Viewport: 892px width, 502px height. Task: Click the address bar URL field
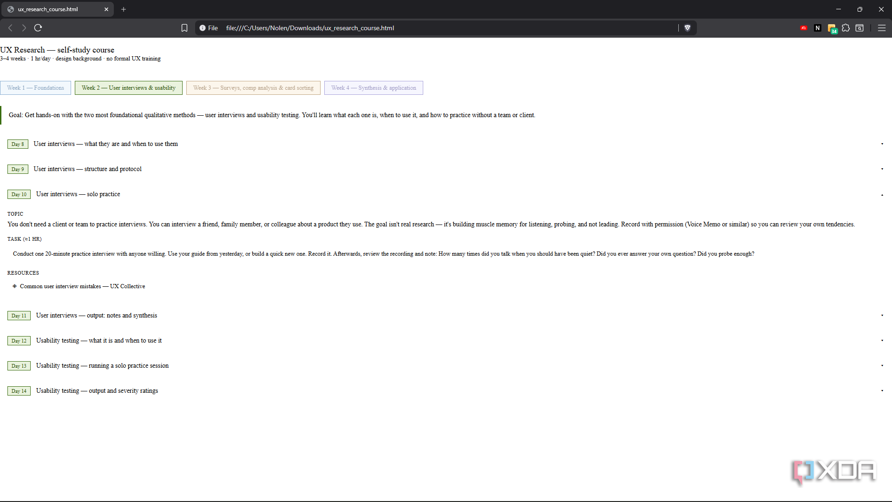(x=446, y=28)
